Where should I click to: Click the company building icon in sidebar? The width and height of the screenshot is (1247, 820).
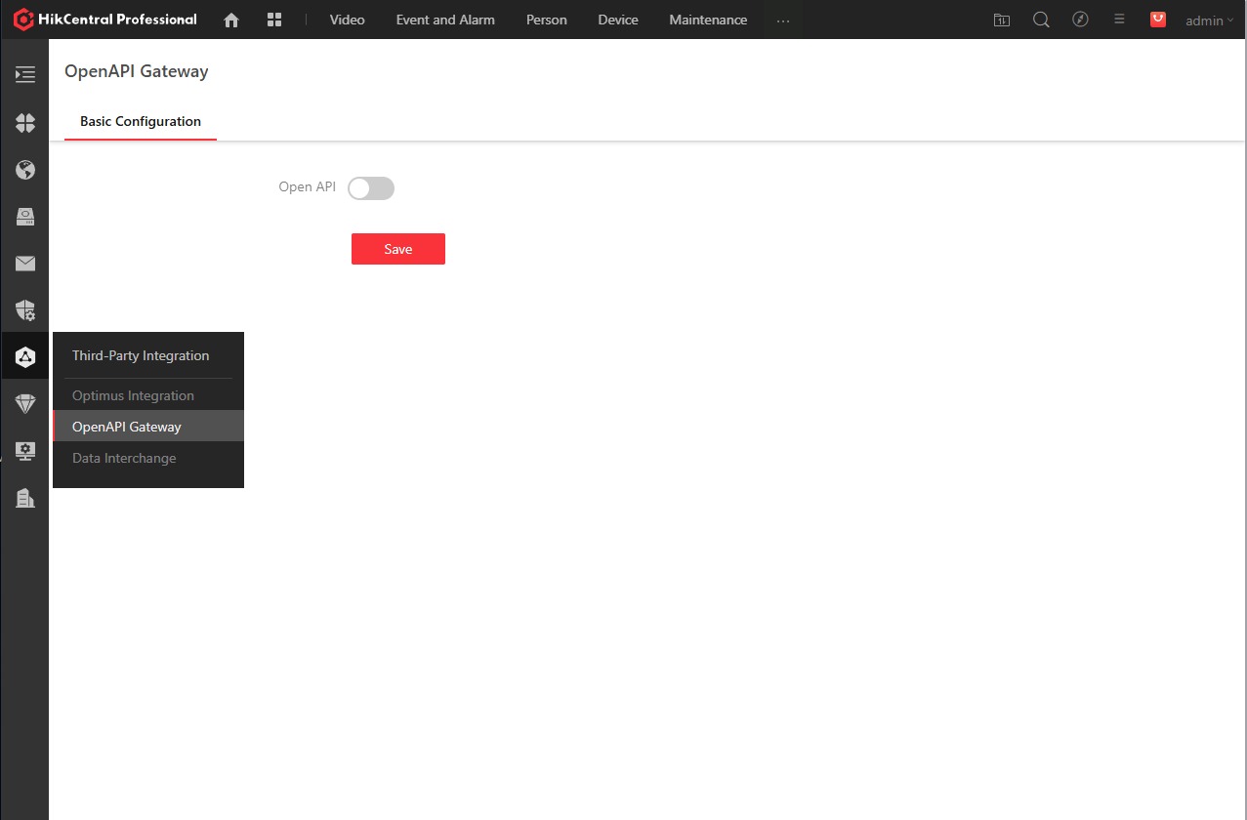click(25, 498)
